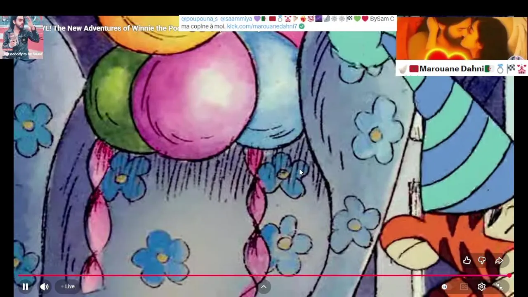Click 'ma copine à moi.' text
Screen dimensions: 528x297
[203, 26]
